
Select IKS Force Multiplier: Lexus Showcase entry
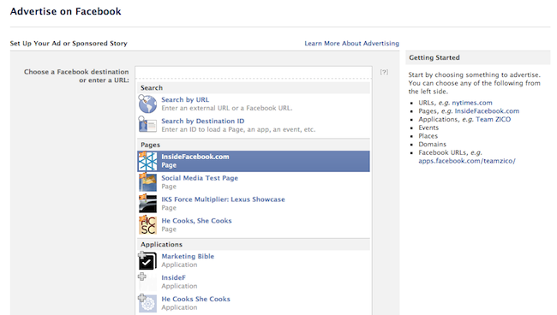tap(254, 204)
